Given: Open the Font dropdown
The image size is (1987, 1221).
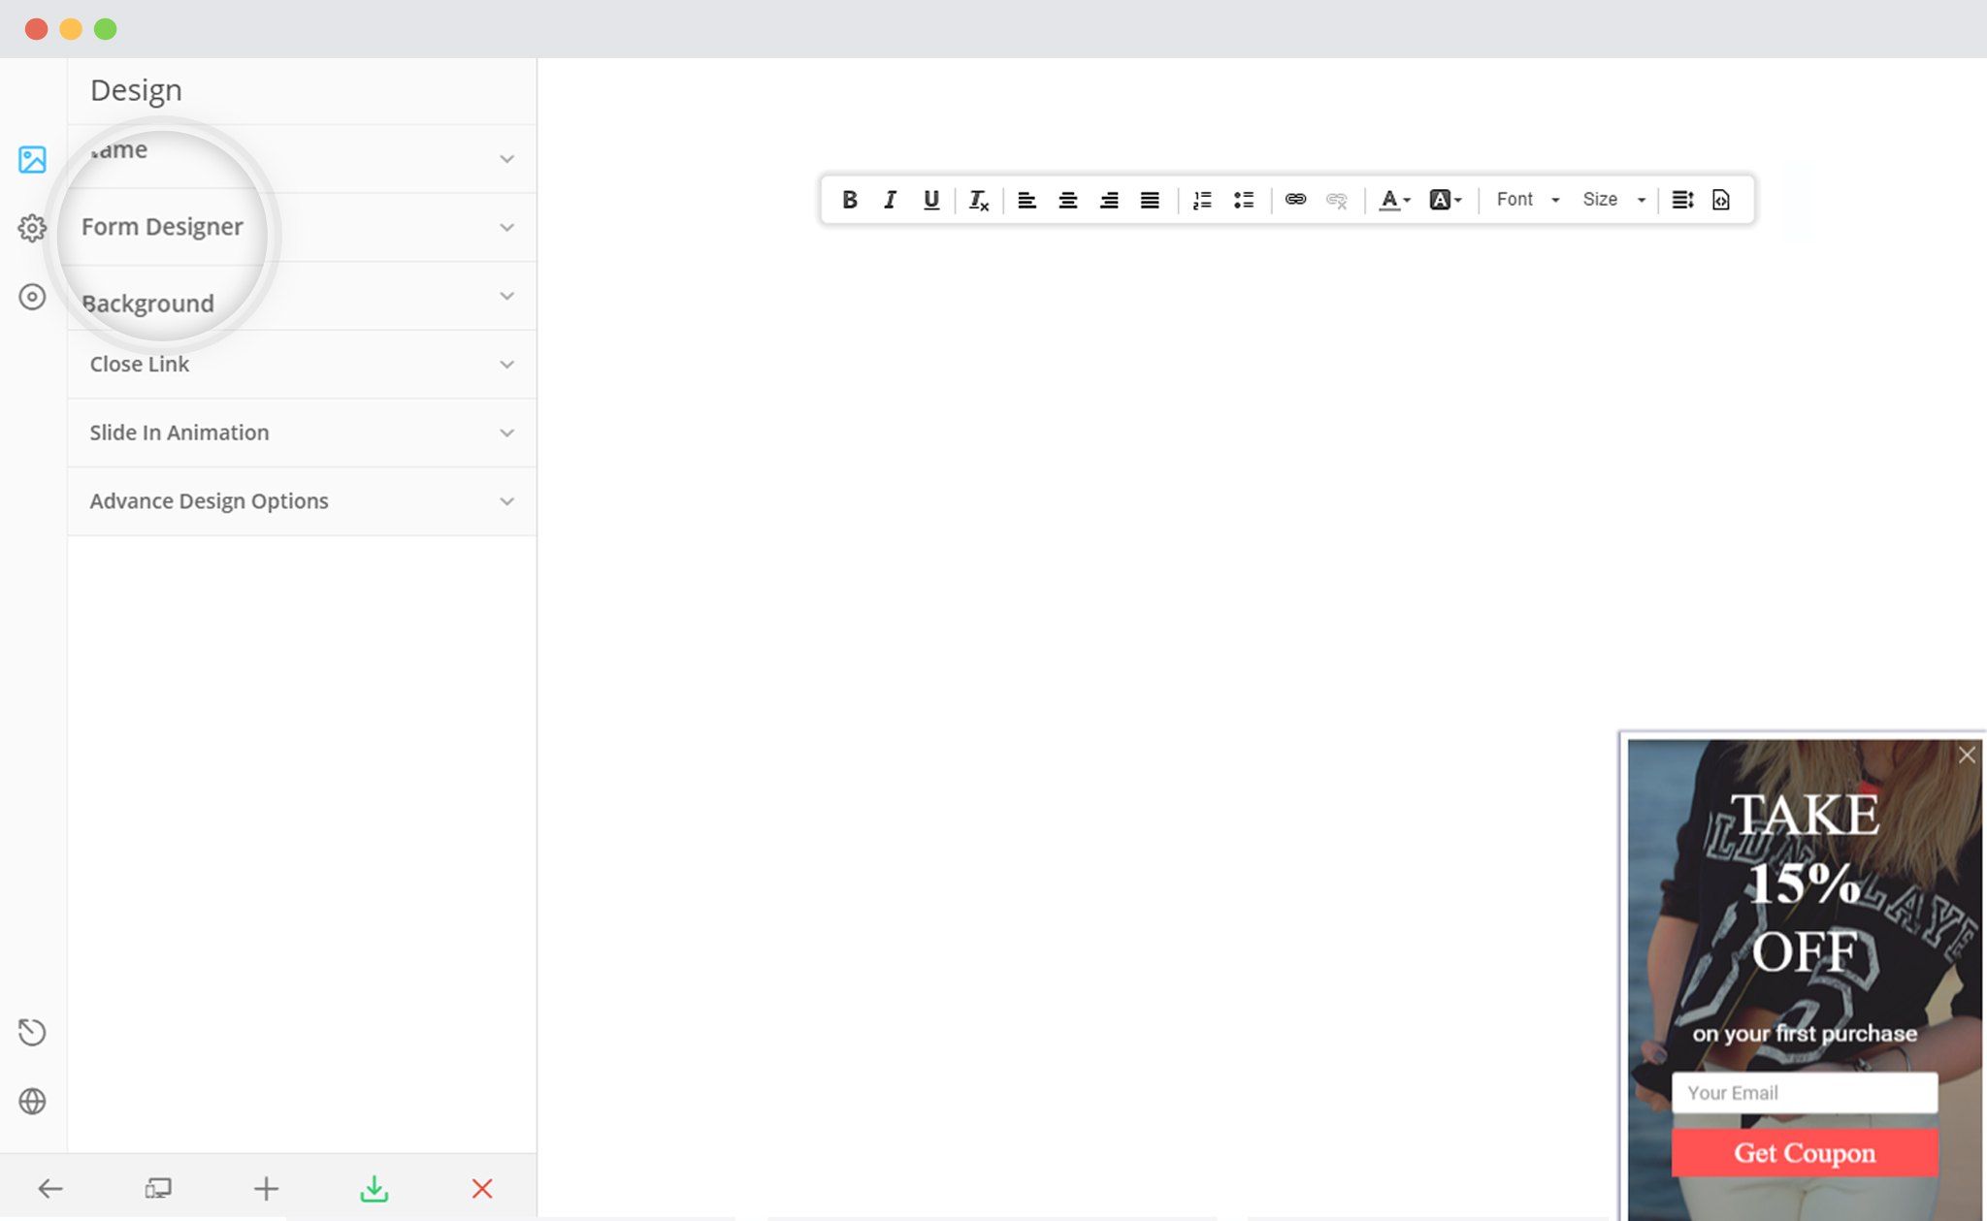Looking at the screenshot, I should click(x=1528, y=199).
